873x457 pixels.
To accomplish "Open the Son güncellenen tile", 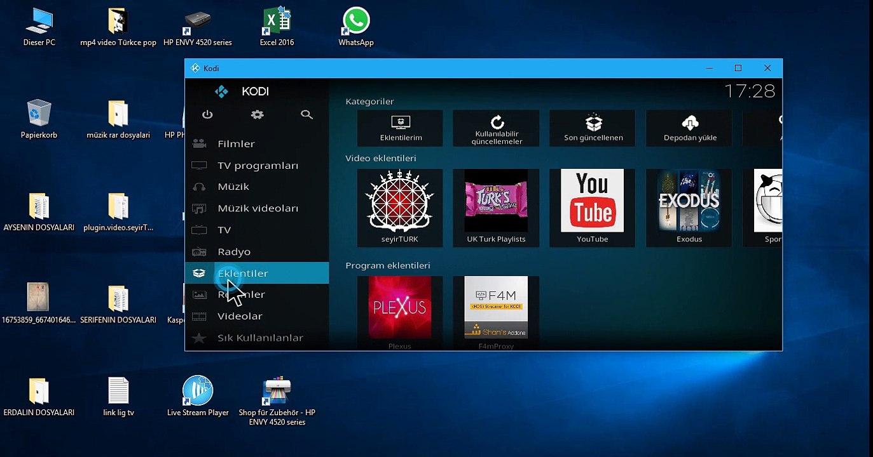I will pyautogui.click(x=593, y=128).
